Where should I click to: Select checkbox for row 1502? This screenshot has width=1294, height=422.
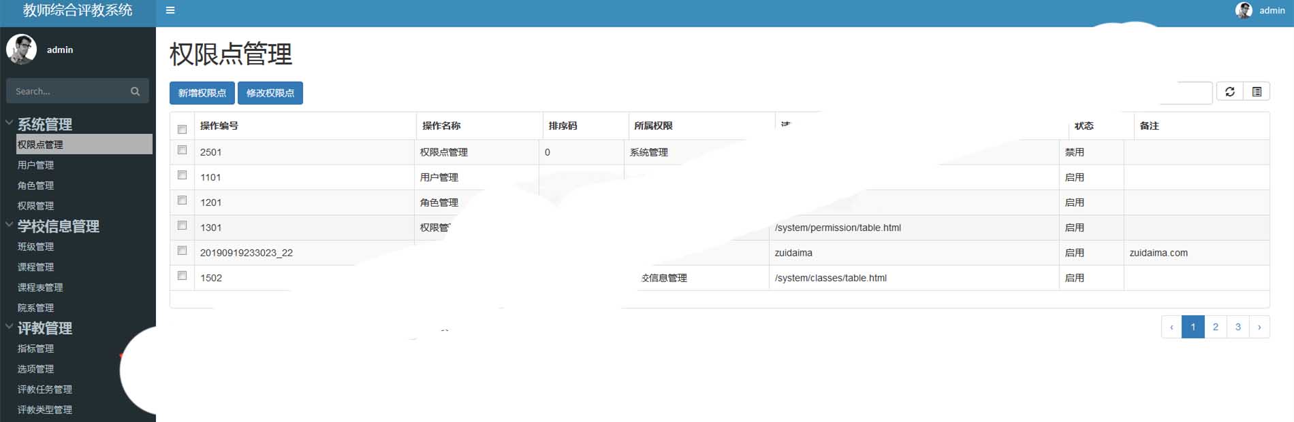pos(182,275)
